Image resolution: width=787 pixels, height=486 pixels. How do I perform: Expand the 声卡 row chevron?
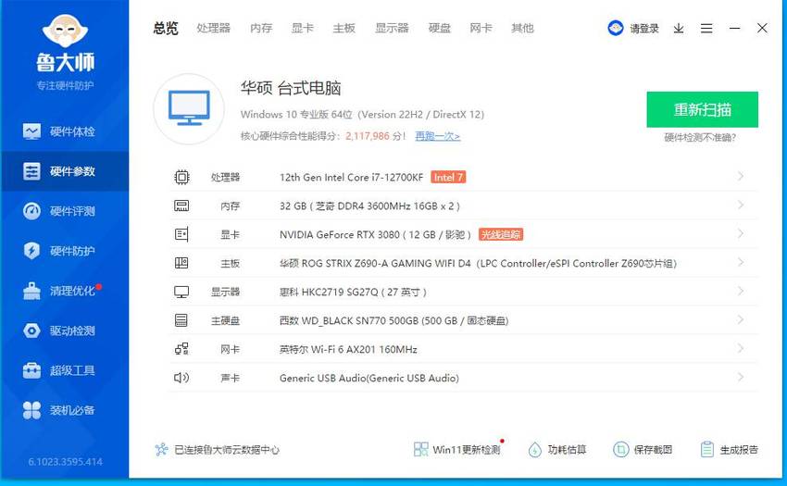(741, 377)
